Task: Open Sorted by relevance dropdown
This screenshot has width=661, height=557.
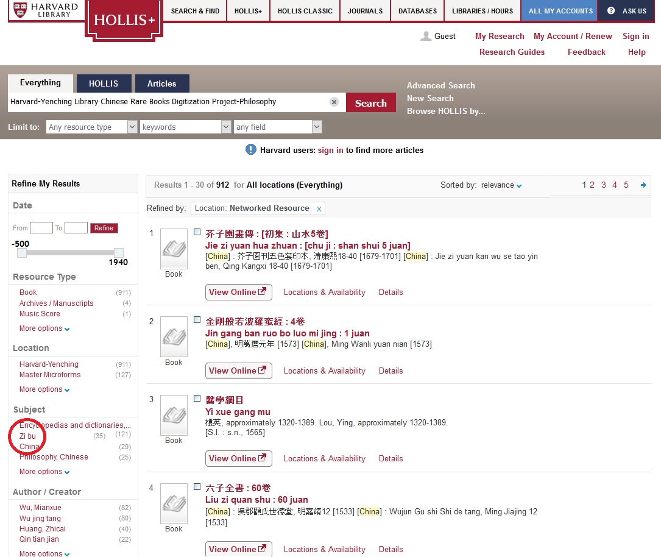Action: tap(501, 185)
